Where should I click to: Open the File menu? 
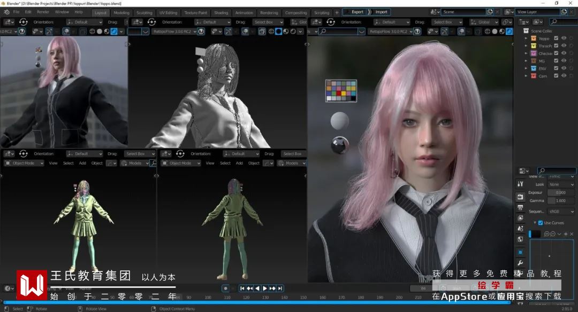[x=16, y=12]
